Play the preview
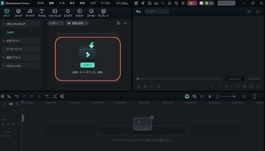This screenshot has height=151, width=265. click(152, 86)
